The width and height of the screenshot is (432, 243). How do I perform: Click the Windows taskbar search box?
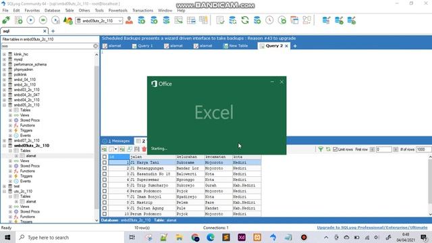[x=70, y=237]
